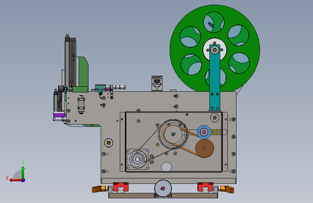Select the gray handwheel at bottom center
Image resolution: width=313 pixels, height=203 pixels.
click(163, 189)
